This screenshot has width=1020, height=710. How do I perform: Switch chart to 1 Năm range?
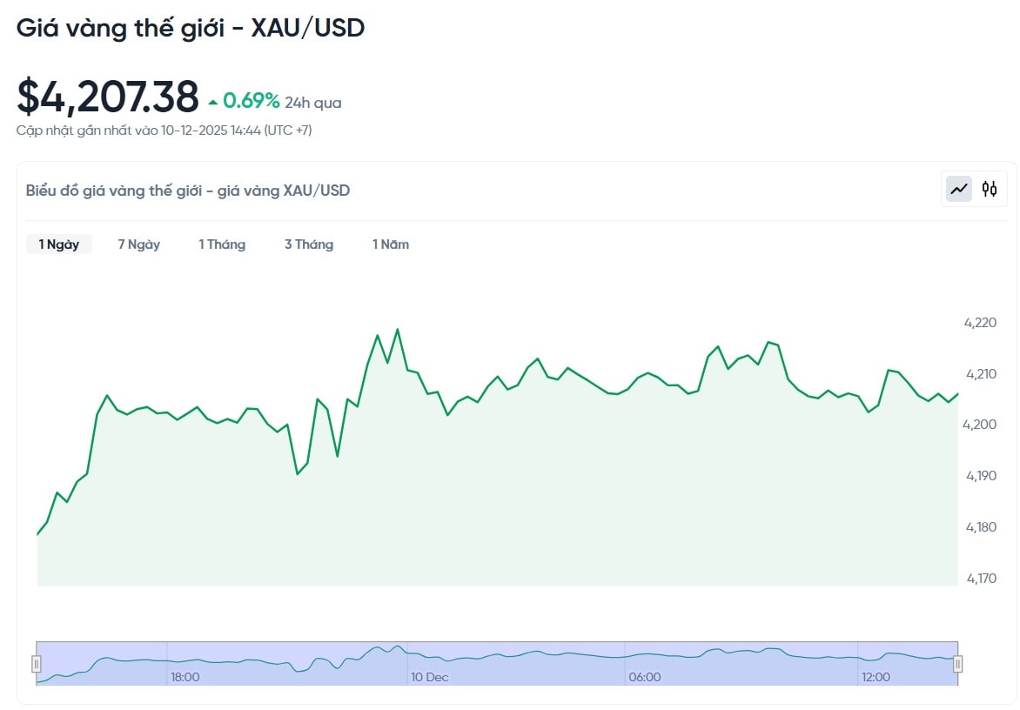click(391, 244)
